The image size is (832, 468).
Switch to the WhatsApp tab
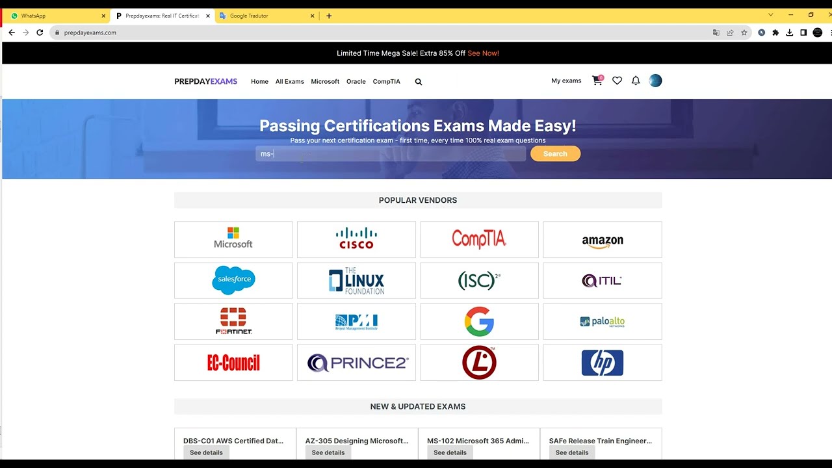(x=55, y=16)
